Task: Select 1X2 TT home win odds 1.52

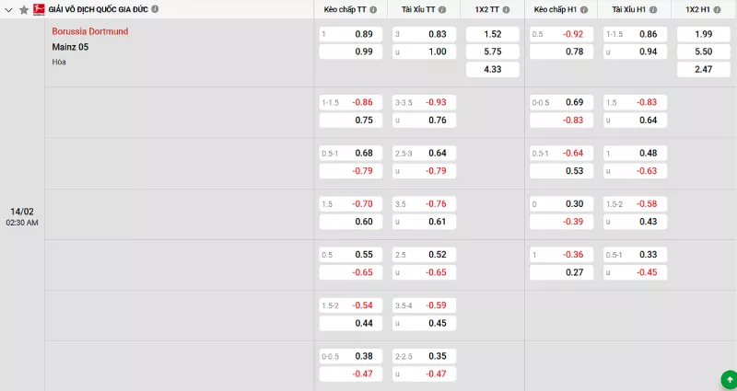Action: [x=492, y=34]
